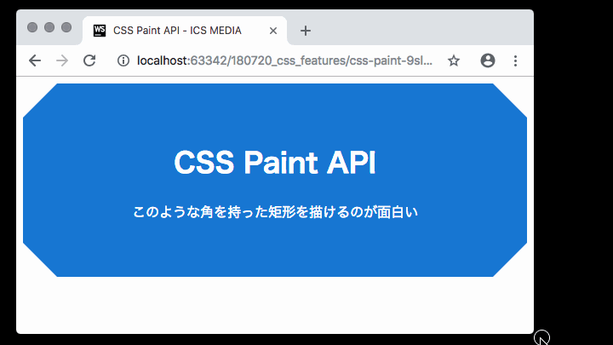This screenshot has width=613, height=345.
Task: Click the Japanese subtitle text line
Action: coord(275,212)
